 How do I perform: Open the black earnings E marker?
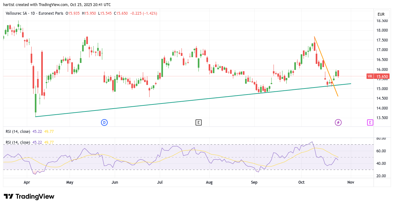pyautogui.click(x=198, y=122)
